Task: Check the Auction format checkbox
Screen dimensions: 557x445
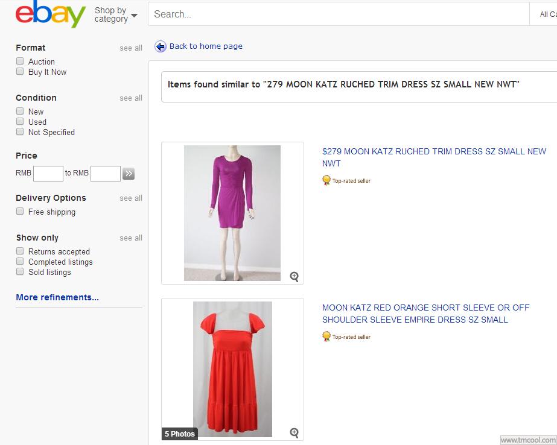Action: [x=20, y=61]
